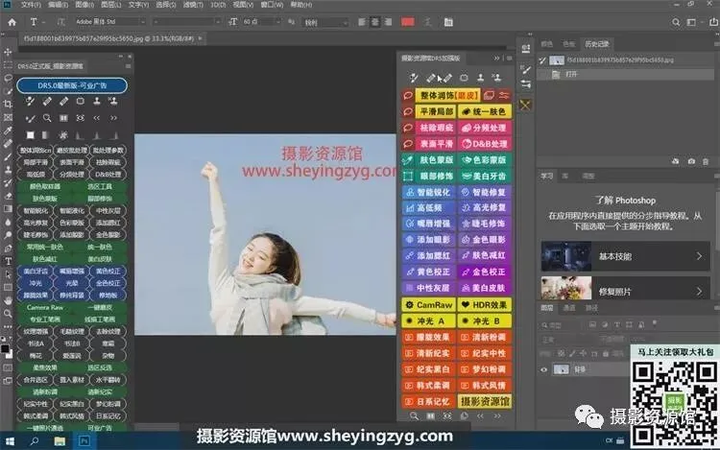Open the font style dropdown
Screen dimensions: 720x450
[x=186, y=22]
